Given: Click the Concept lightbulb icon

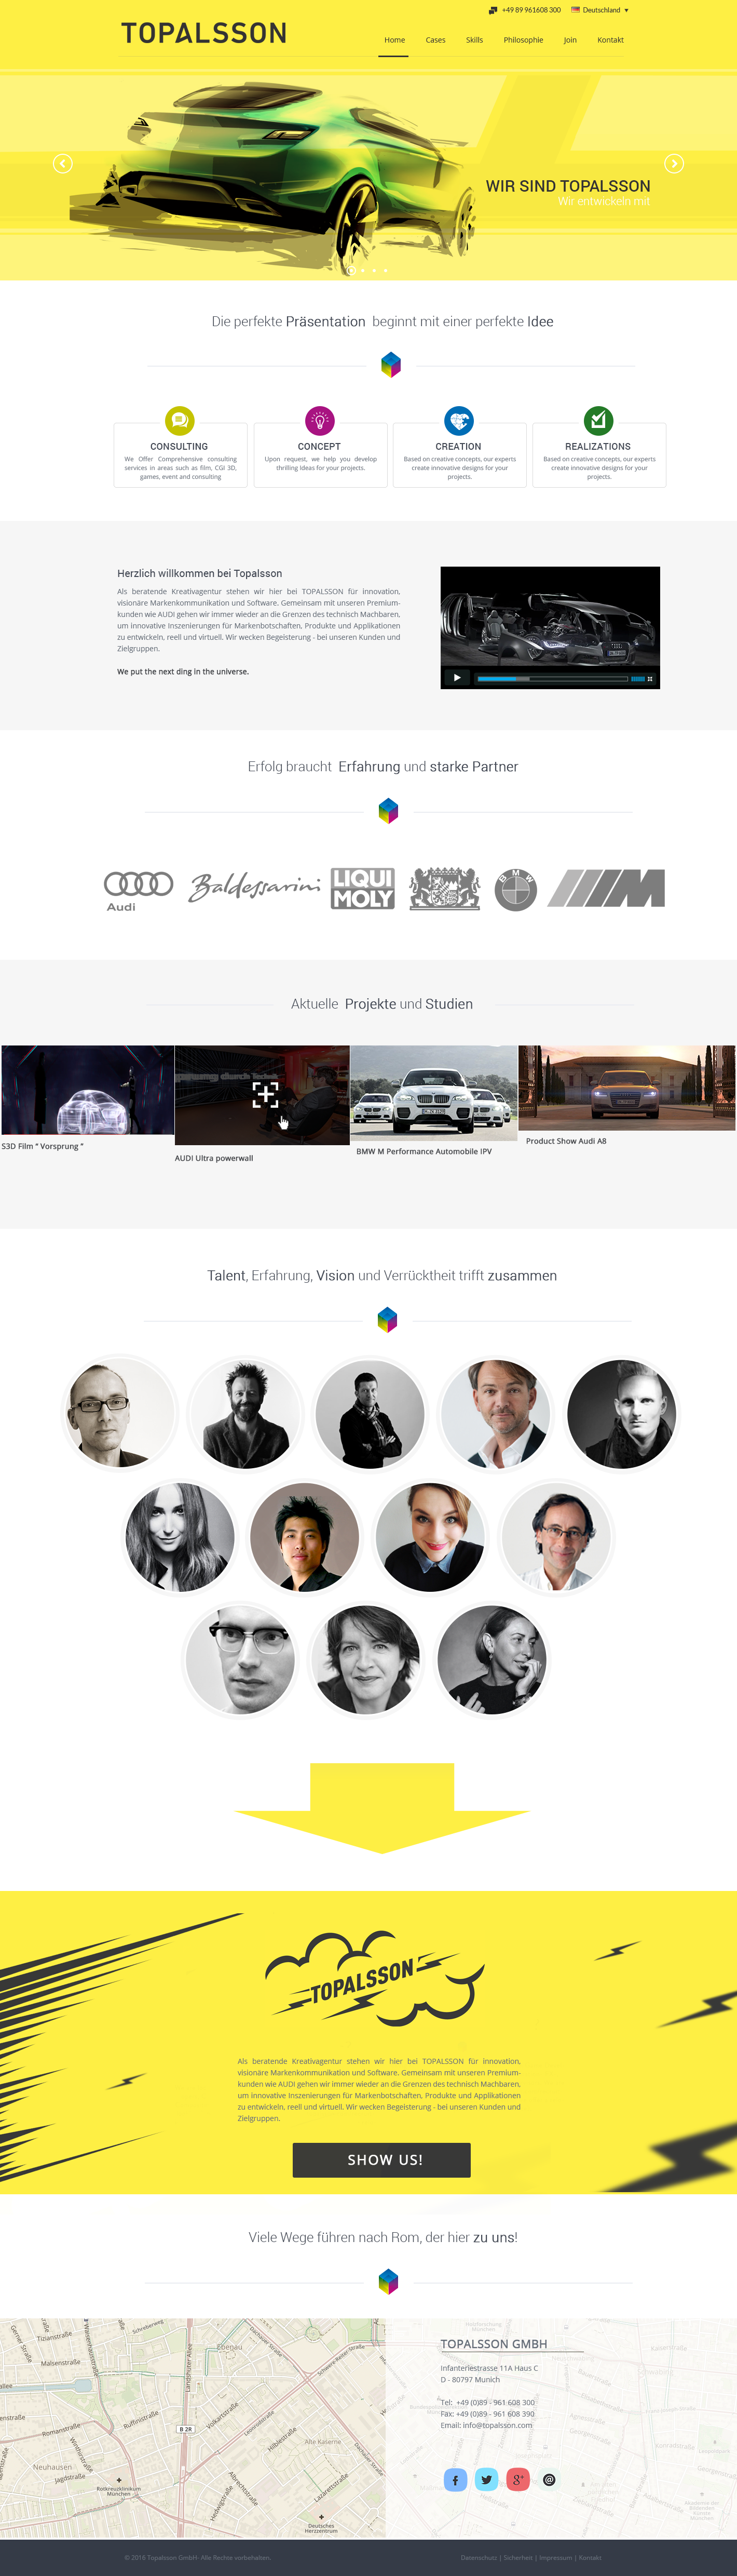Looking at the screenshot, I should coord(319,420).
